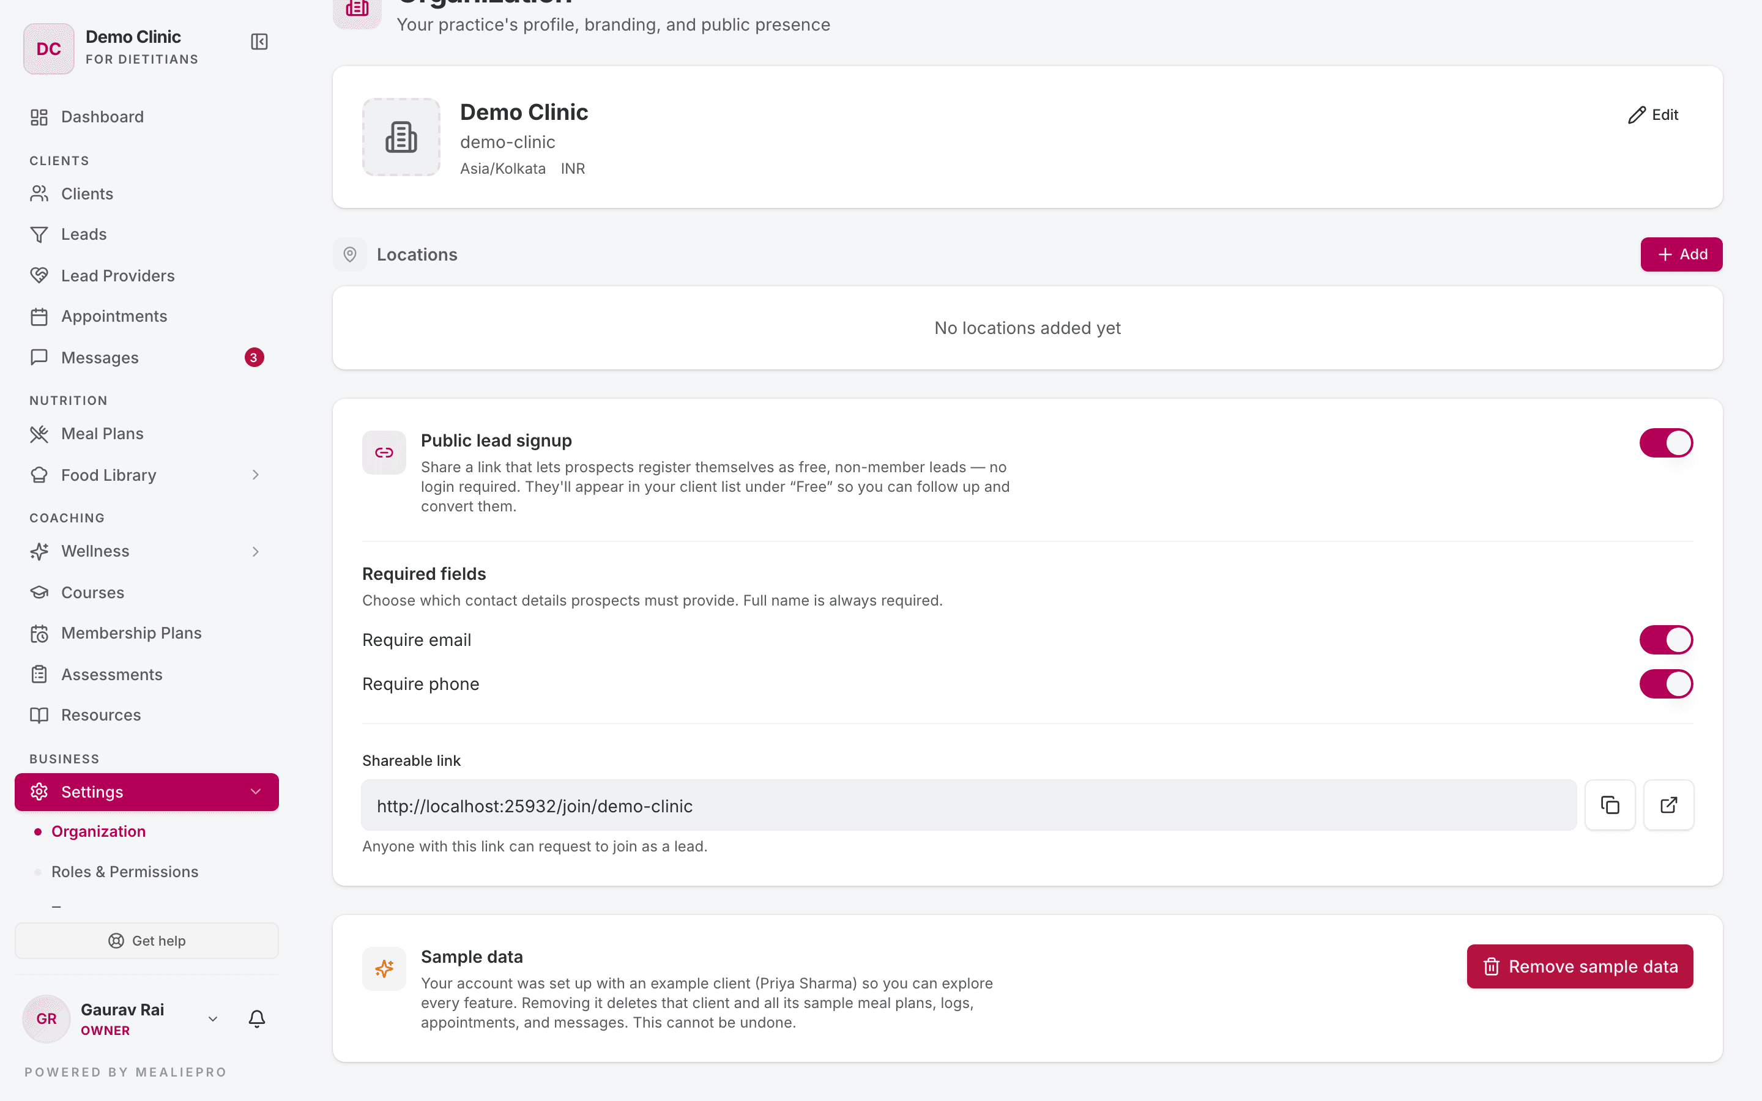Expand Food Library submenu chevron

[x=256, y=475]
